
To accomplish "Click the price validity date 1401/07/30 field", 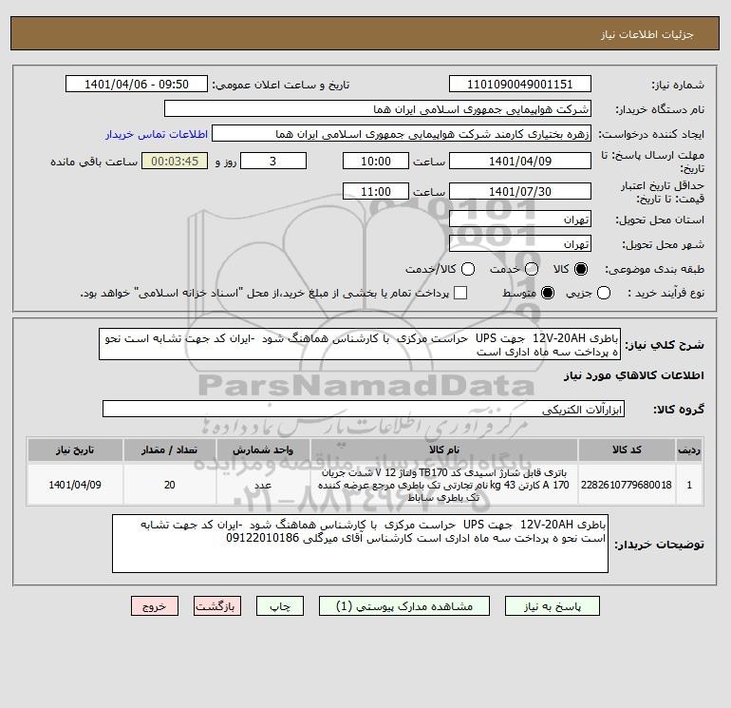I will pyautogui.click(x=520, y=191).
